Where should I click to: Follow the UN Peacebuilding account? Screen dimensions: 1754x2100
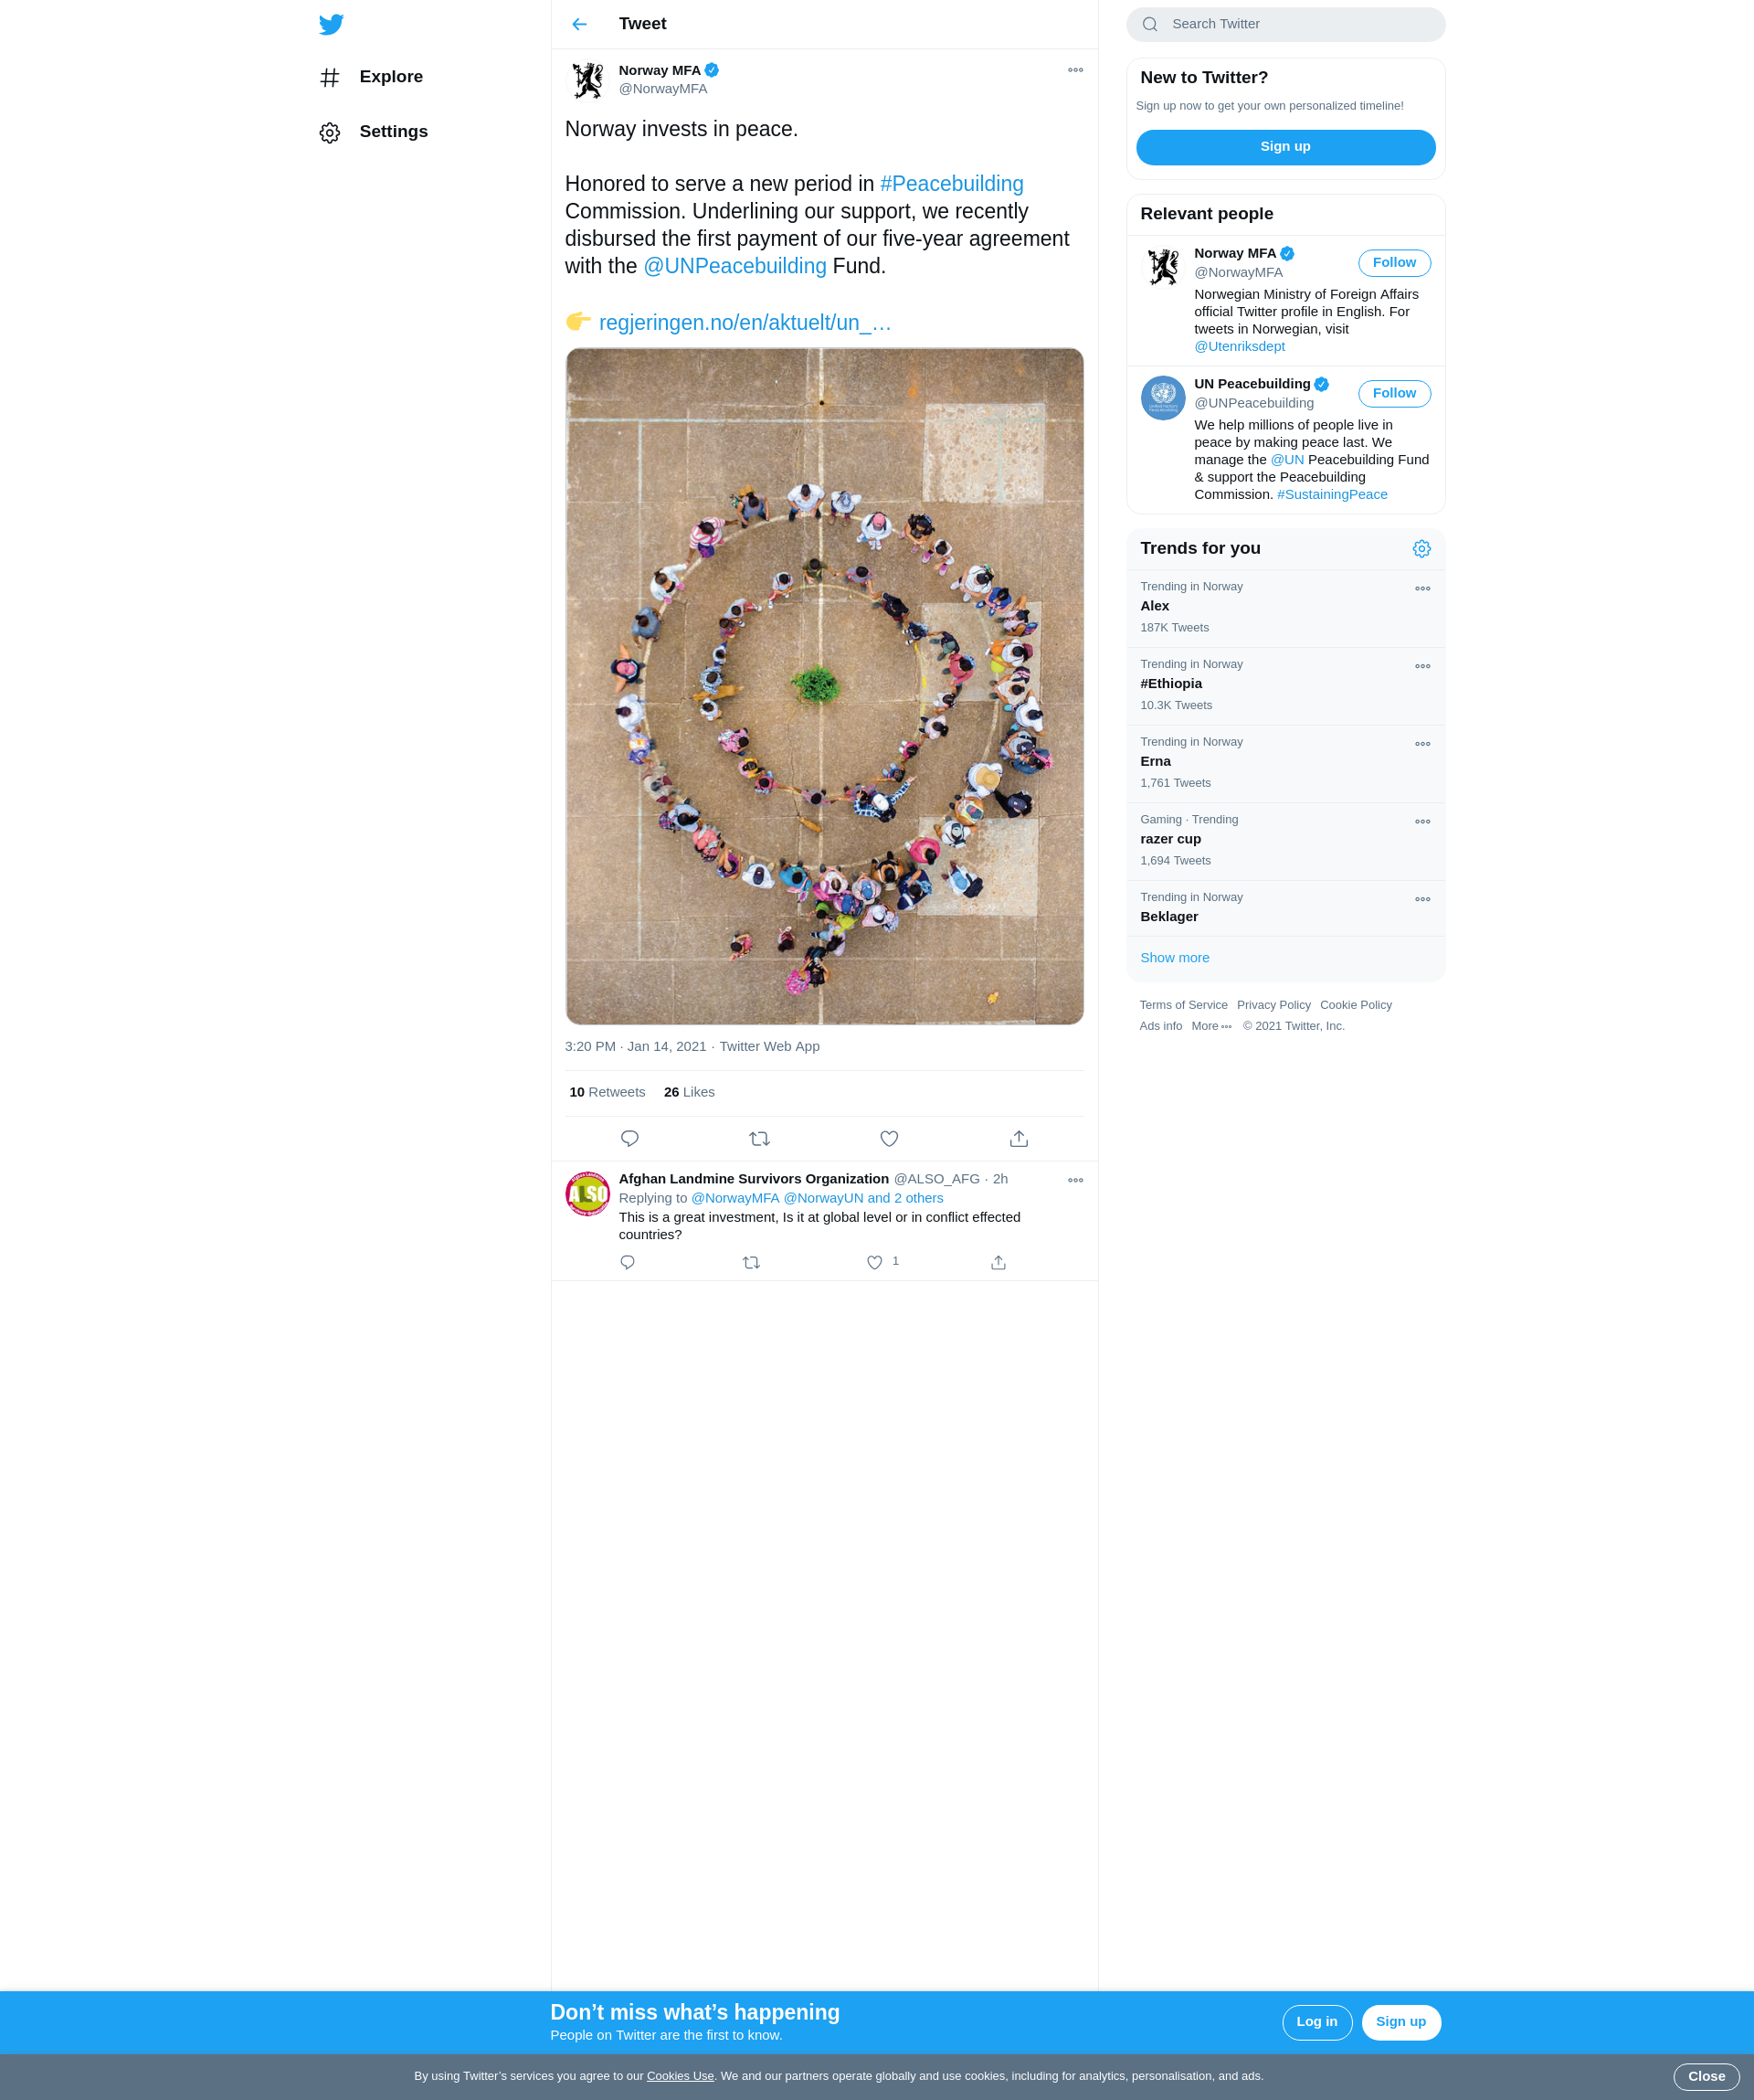point(1394,394)
